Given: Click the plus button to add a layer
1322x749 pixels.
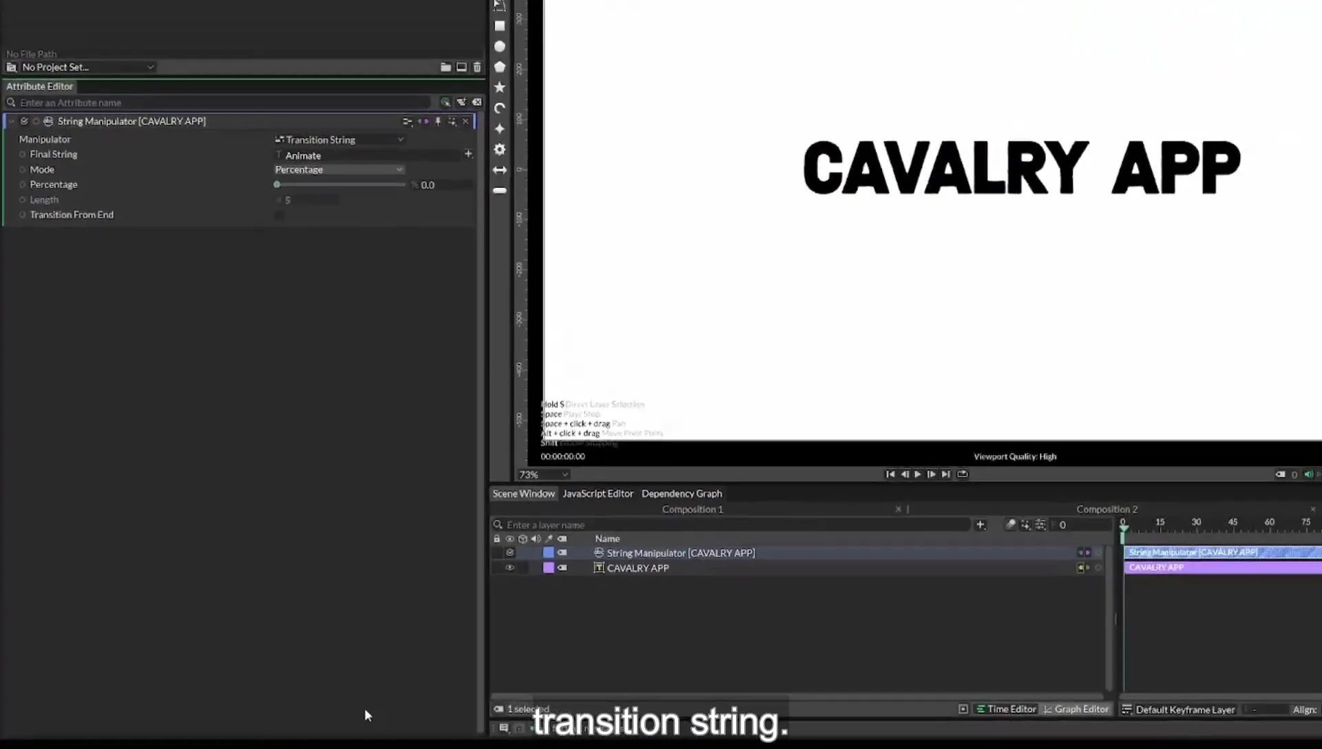Looking at the screenshot, I should [x=980, y=525].
